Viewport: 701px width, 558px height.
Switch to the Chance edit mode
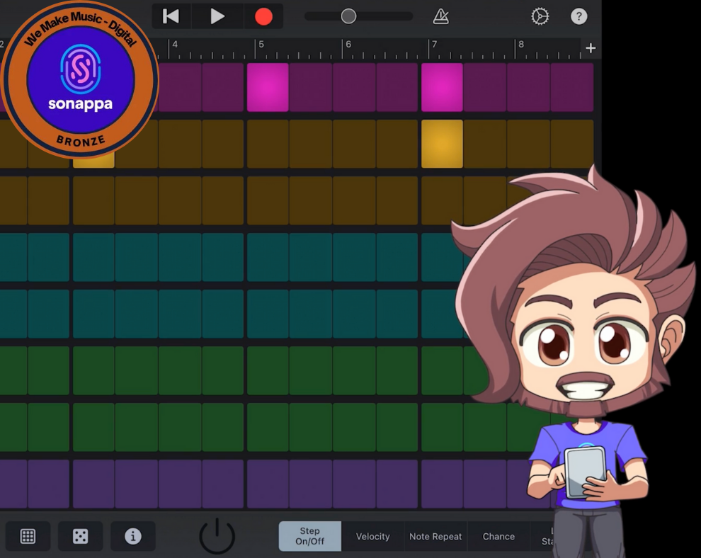point(498,536)
